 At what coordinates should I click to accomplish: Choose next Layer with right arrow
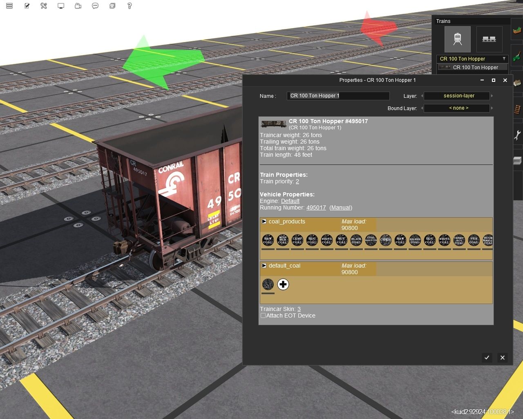click(x=492, y=96)
